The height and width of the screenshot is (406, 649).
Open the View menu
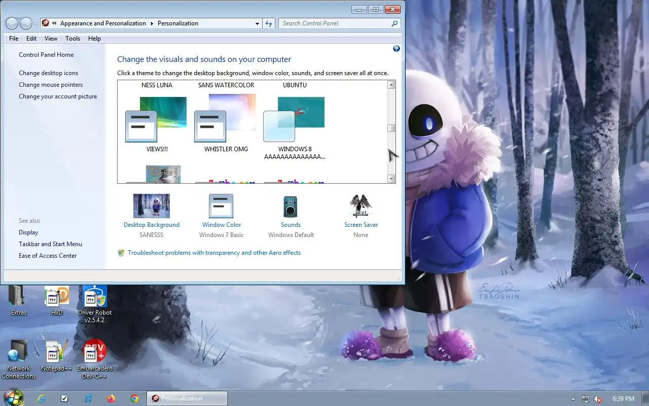click(51, 39)
